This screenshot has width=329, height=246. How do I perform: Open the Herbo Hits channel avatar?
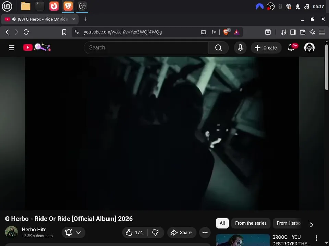point(11,232)
